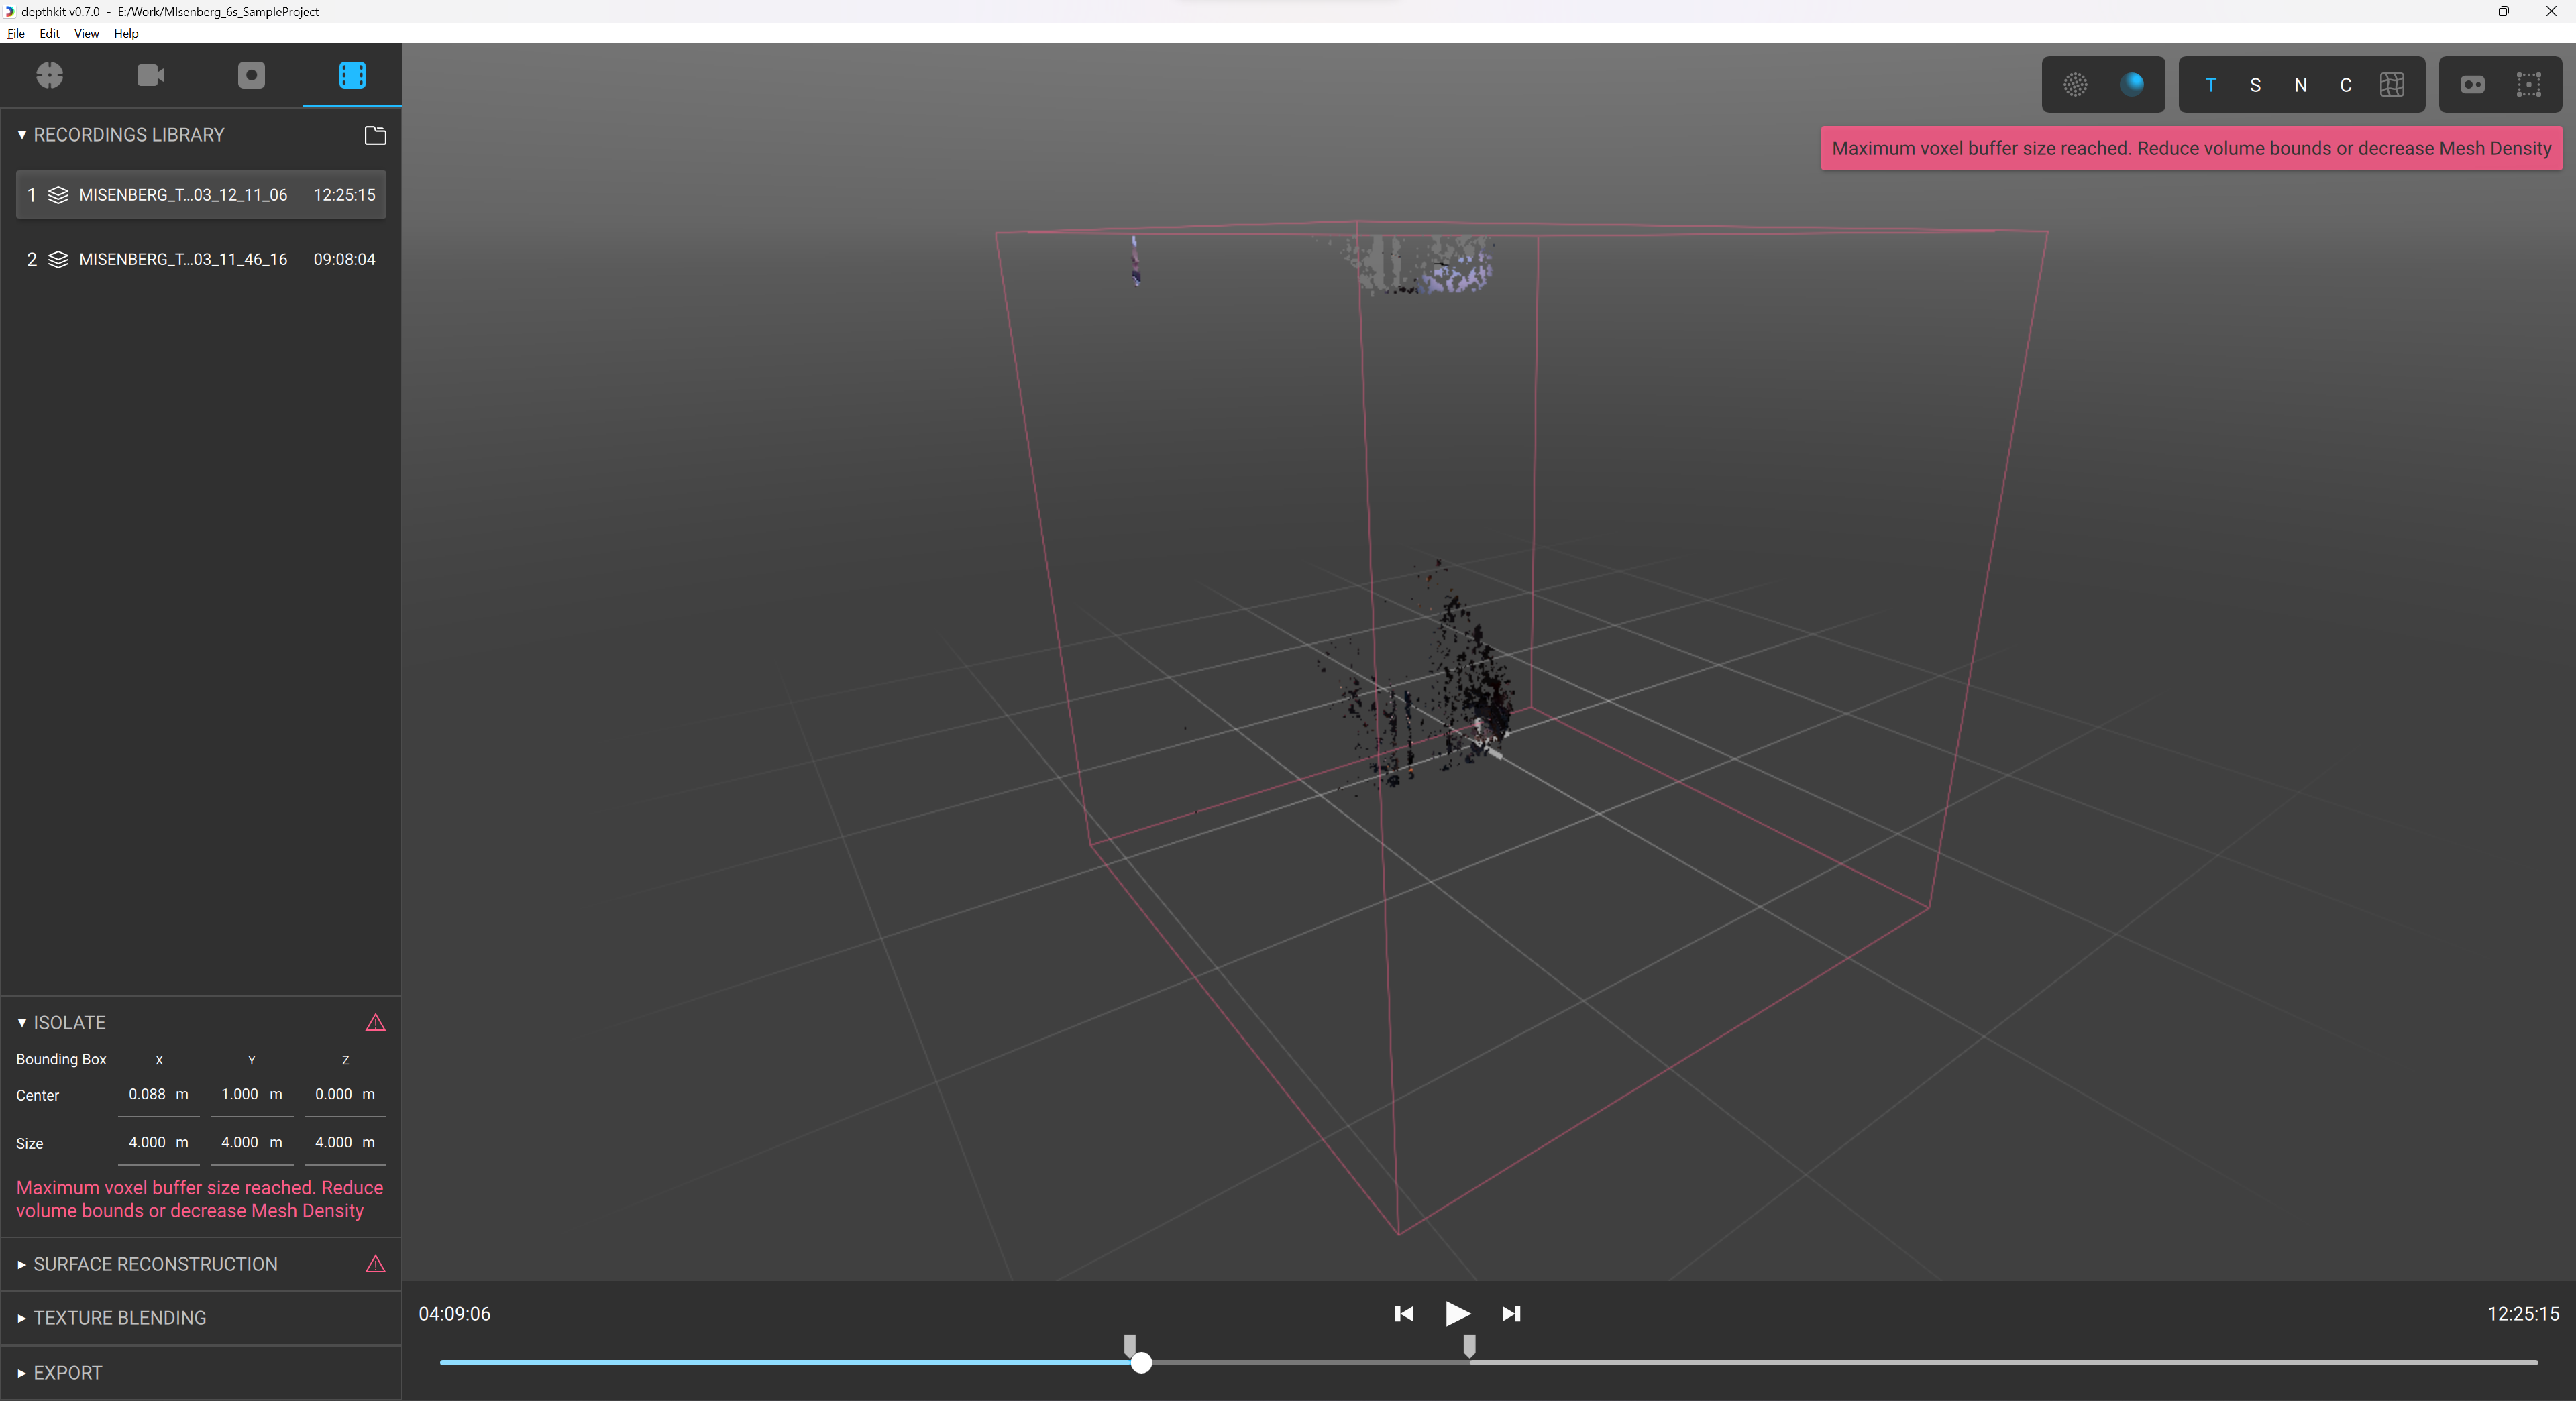This screenshot has height=1401, width=2576.
Task: Switch to point cloud view mode
Action: (x=2075, y=85)
